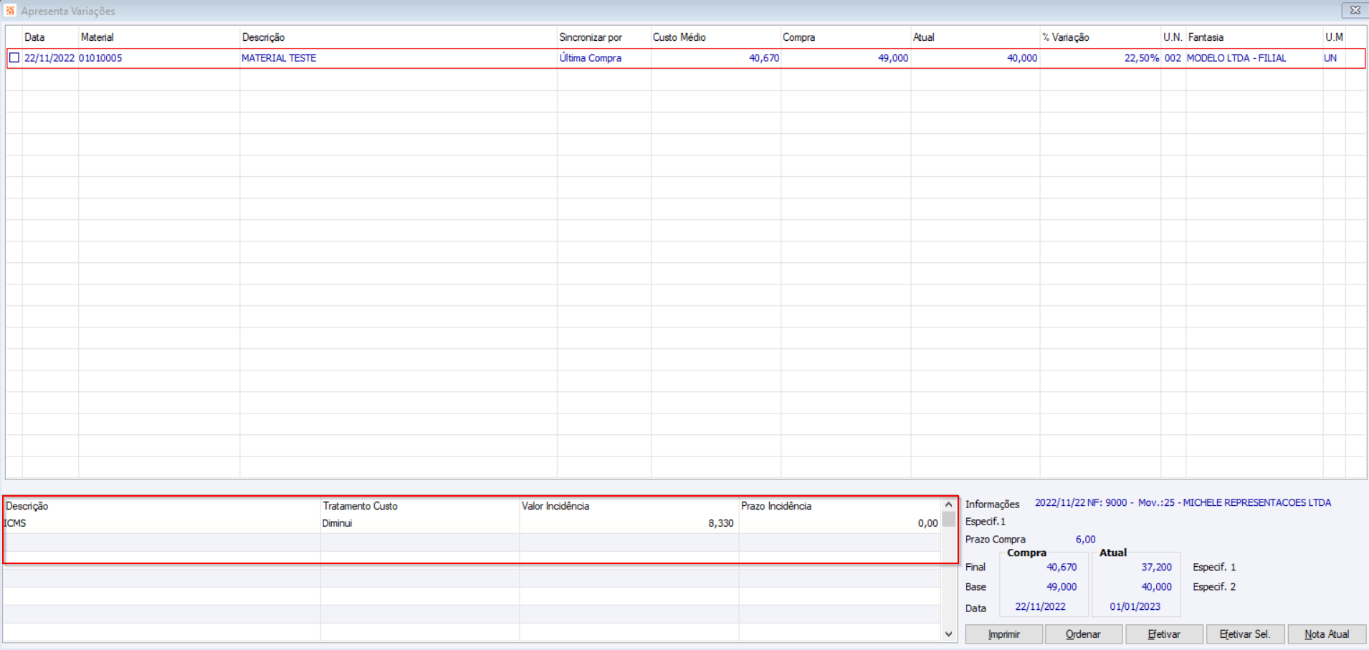
Task: Click the U.M column header
Action: (1335, 37)
